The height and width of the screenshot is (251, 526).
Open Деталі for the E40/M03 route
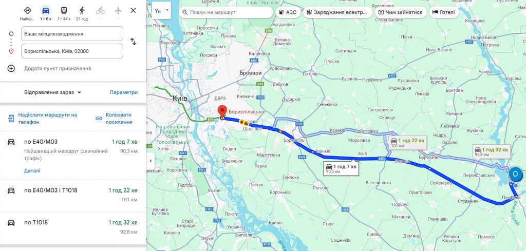32,170
